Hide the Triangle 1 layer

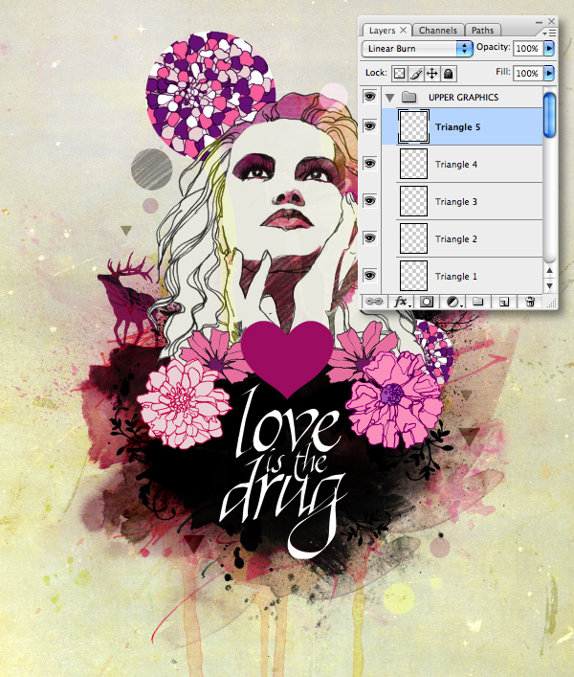[370, 276]
